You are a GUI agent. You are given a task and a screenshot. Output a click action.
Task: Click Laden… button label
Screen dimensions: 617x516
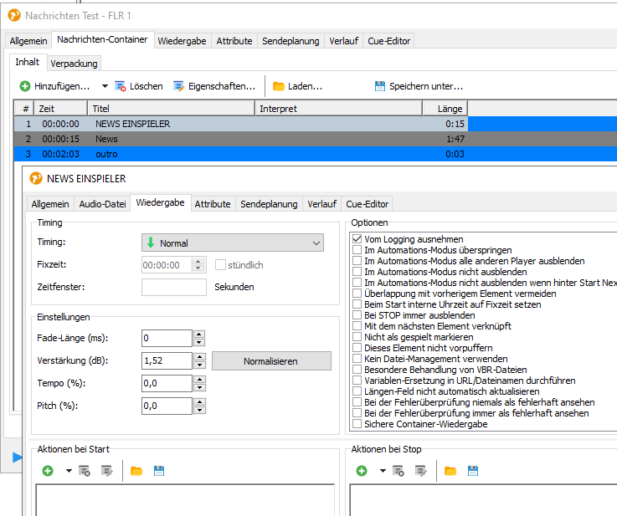click(x=305, y=86)
